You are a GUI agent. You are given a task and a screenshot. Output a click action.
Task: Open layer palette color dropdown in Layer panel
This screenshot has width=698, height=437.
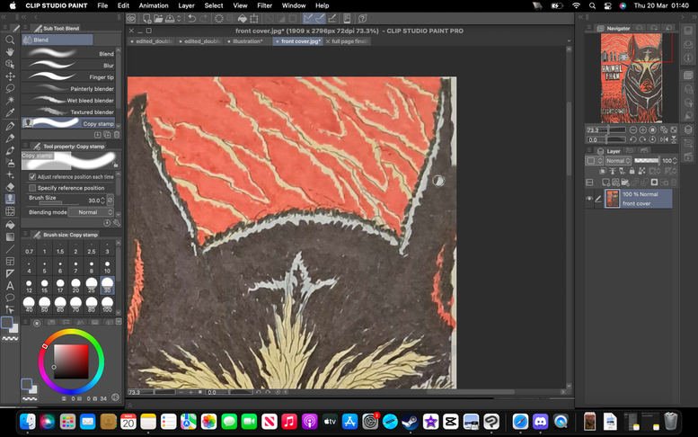[594, 161]
